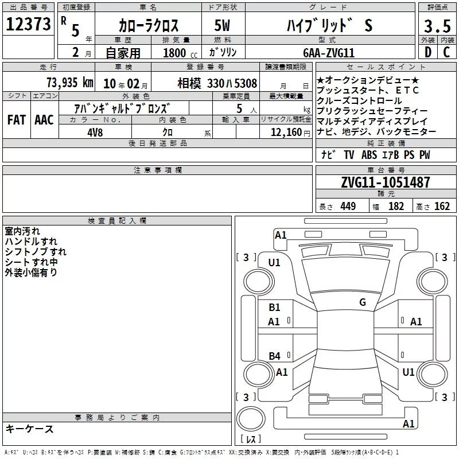Click the office notice キーケース
459x459 pixels.
[x=30, y=429]
